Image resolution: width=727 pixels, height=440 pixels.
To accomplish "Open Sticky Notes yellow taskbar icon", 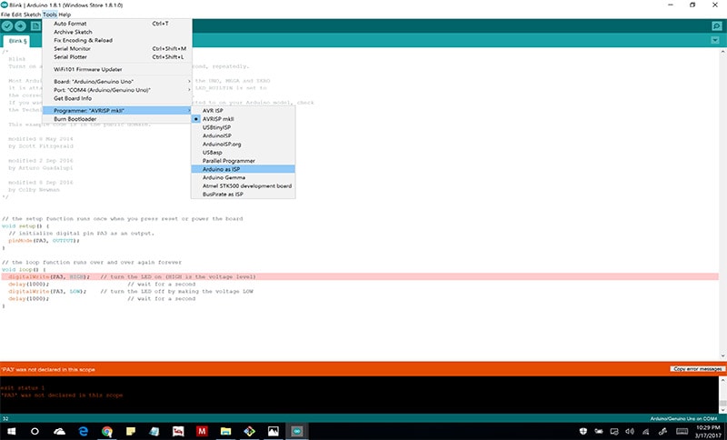I will pos(131,431).
